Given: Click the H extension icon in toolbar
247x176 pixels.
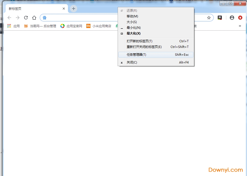Looking at the screenshot, I should [x=220, y=18].
